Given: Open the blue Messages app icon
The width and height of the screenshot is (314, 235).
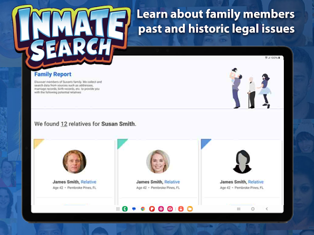Looking at the screenshot, I should point(134,209).
